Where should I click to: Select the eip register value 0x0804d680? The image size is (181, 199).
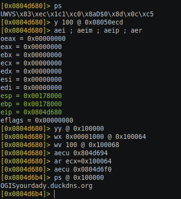click(x=43, y=112)
